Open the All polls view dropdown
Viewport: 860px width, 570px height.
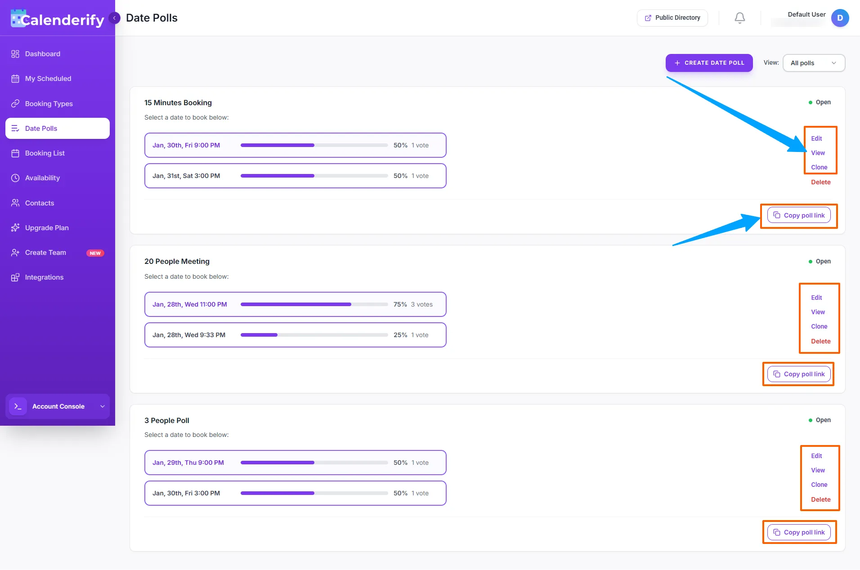click(813, 63)
